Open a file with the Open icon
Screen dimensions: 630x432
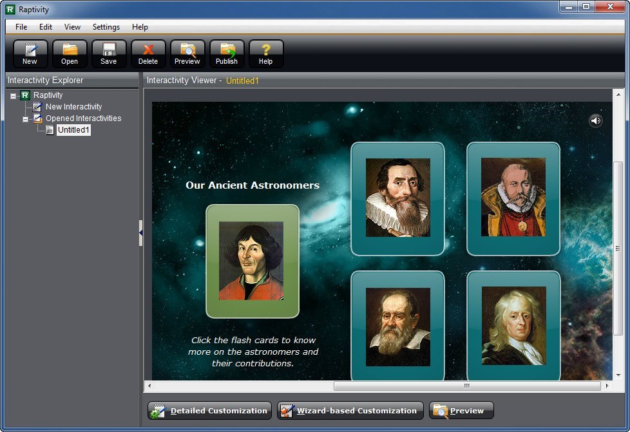(x=70, y=53)
